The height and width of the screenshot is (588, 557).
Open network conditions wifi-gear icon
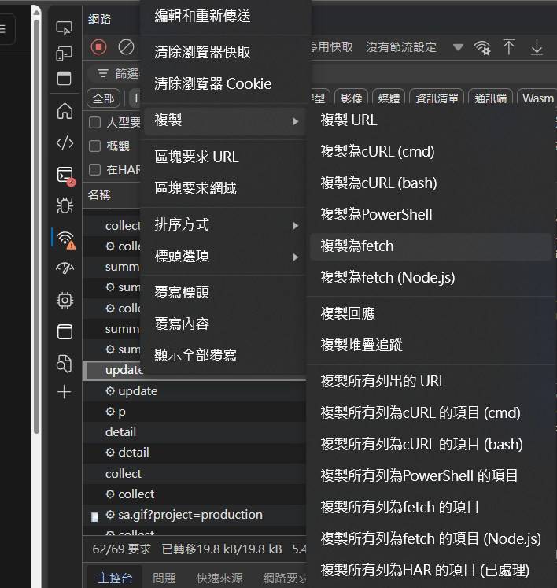(482, 48)
